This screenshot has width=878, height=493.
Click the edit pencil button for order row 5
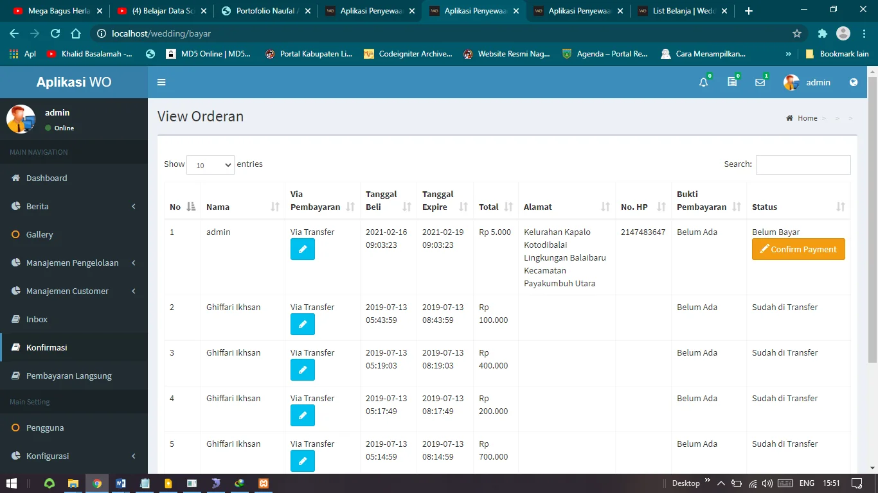click(x=303, y=461)
